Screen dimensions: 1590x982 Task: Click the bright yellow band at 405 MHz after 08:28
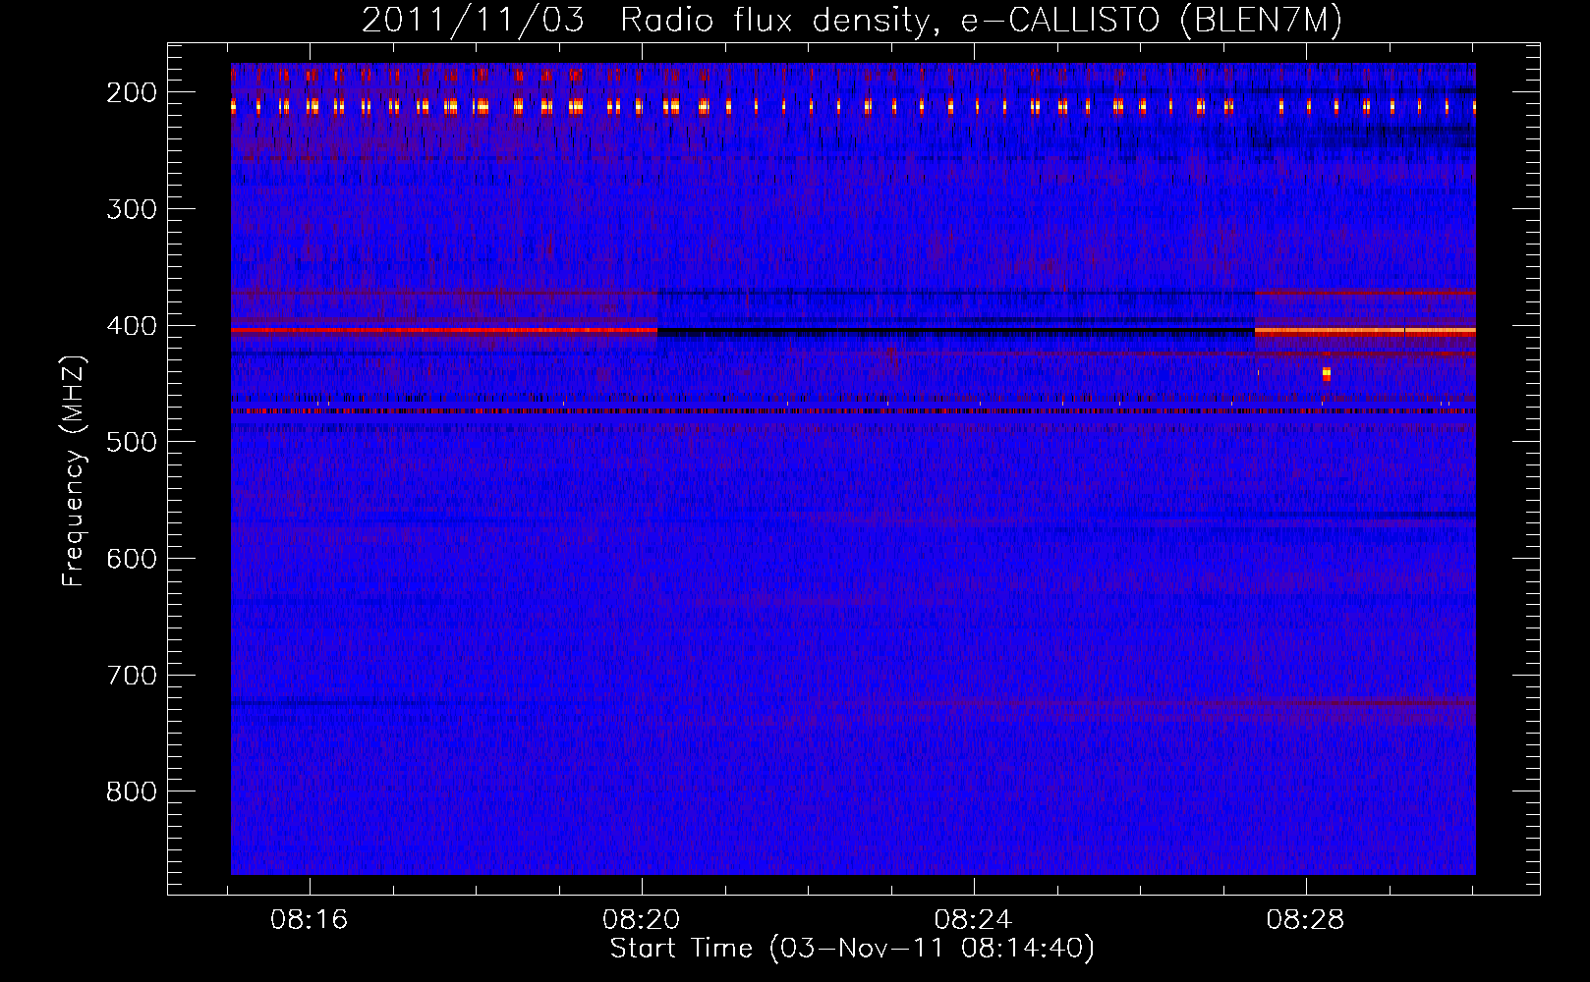[1365, 332]
